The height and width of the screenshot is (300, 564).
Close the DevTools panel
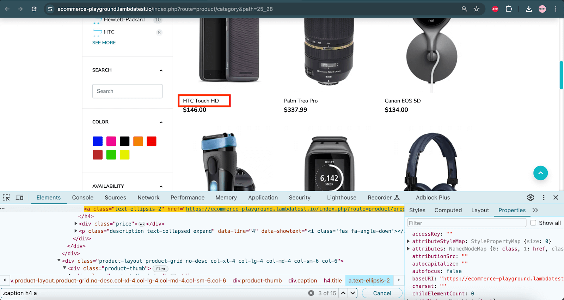(x=556, y=198)
